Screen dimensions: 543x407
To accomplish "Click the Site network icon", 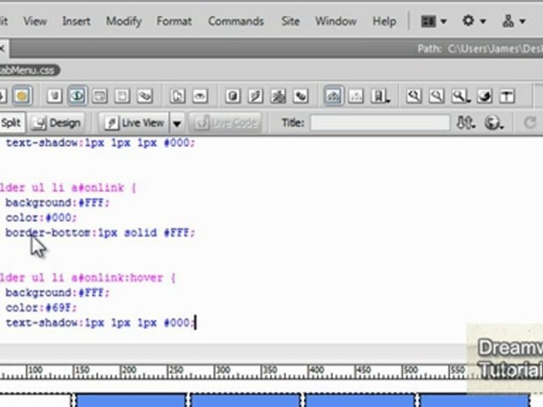I will coord(508,21).
